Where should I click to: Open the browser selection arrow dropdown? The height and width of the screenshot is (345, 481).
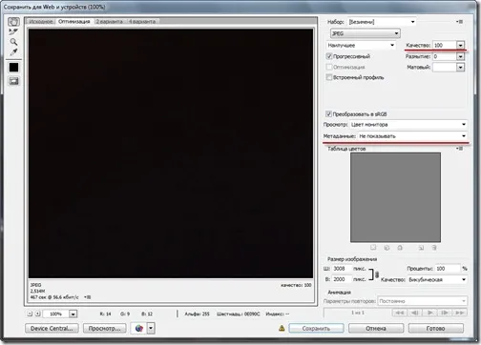151,328
